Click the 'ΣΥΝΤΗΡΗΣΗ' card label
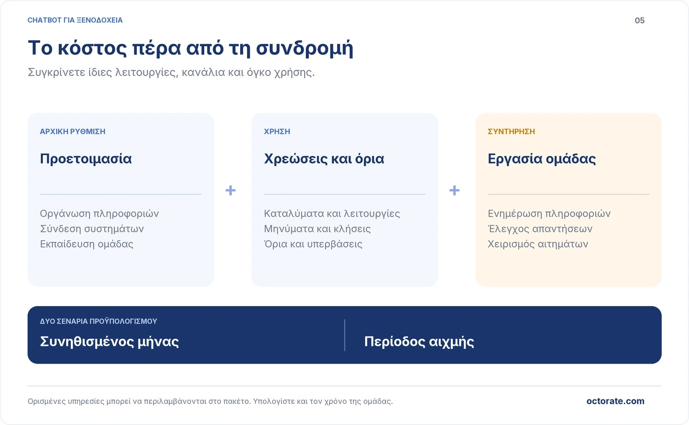The width and height of the screenshot is (689, 425). click(511, 132)
